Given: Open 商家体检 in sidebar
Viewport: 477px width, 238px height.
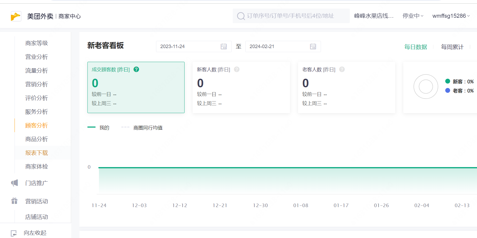Looking at the screenshot, I should point(37,167).
